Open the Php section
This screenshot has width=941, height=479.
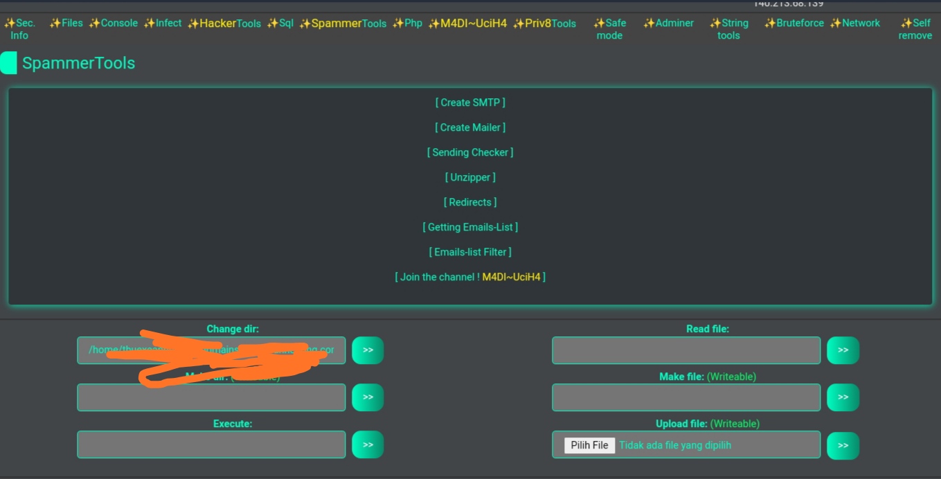click(x=407, y=23)
